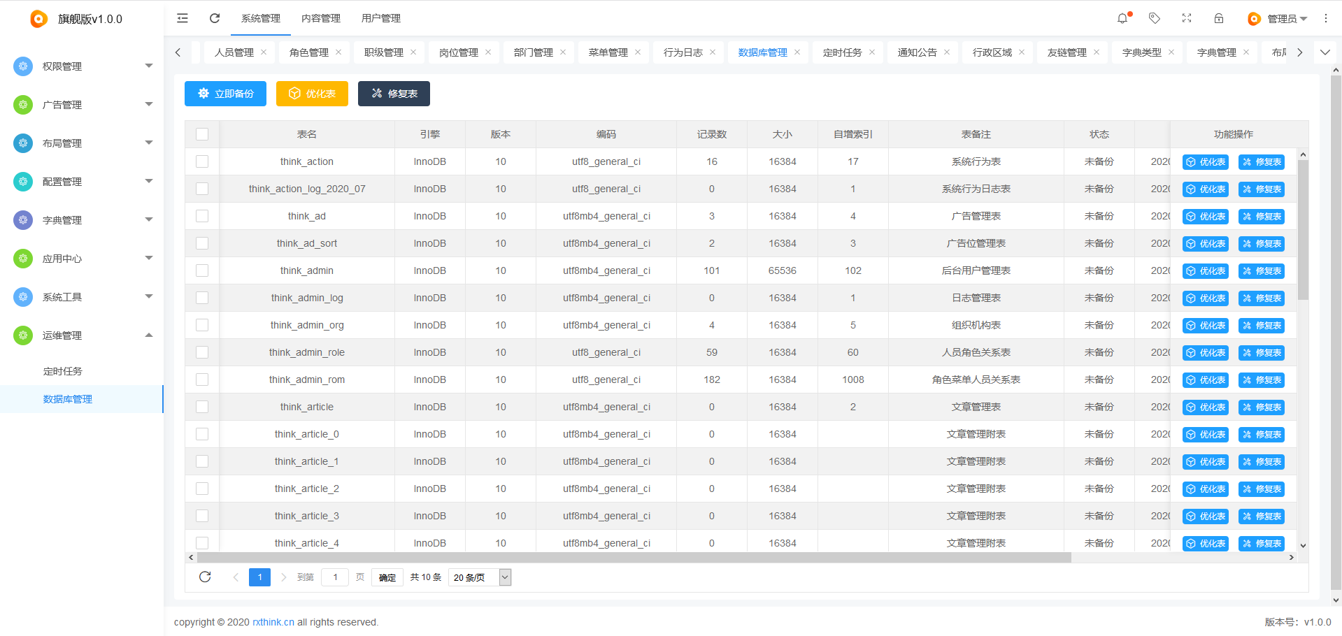Click 修复表 in the think_ad row
Viewport: 1342px width, 636px height.
coord(1262,217)
